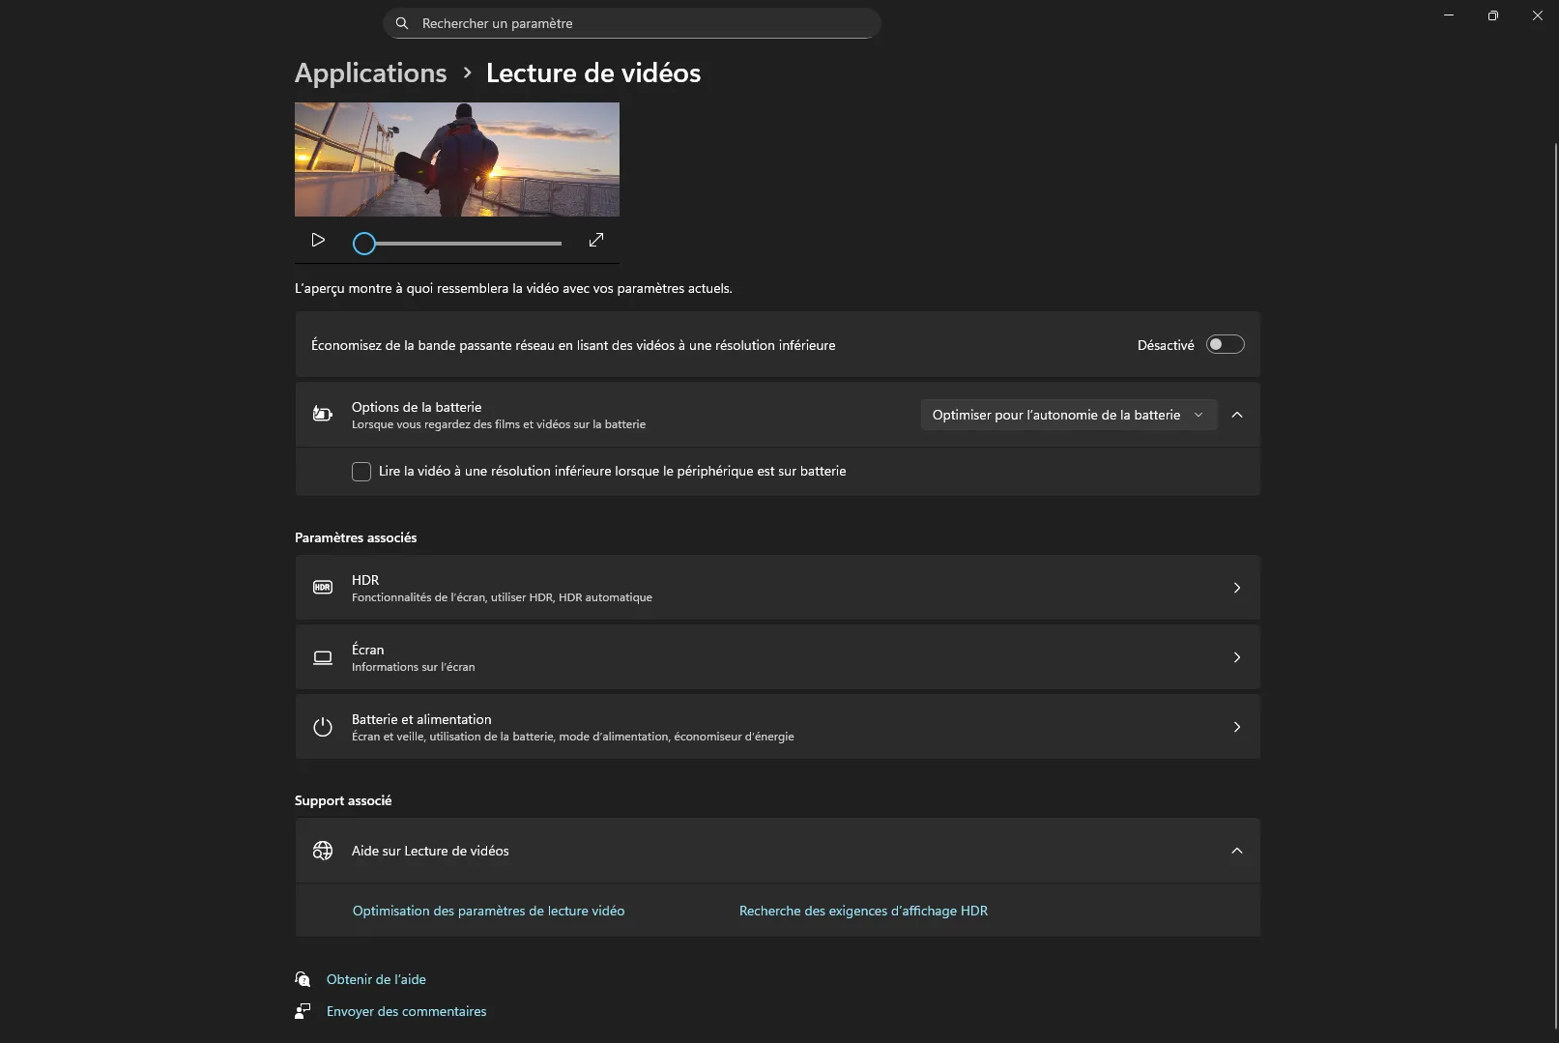
Task: Click the Batterie et alimentation power icon
Action: pyautogui.click(x=323, y=727)
